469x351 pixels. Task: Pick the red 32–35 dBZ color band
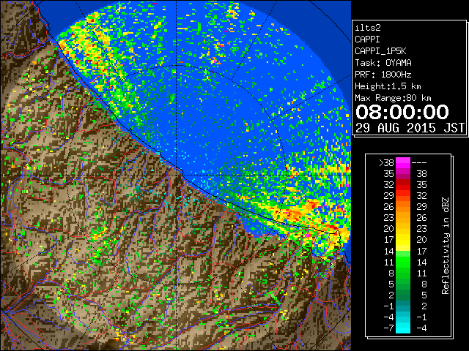coord(403,185)
